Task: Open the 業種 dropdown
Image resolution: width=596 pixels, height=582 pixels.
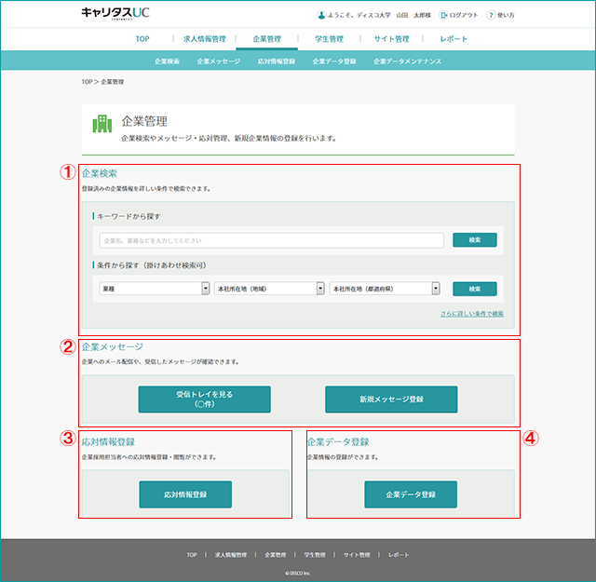Action: point(155,289)
